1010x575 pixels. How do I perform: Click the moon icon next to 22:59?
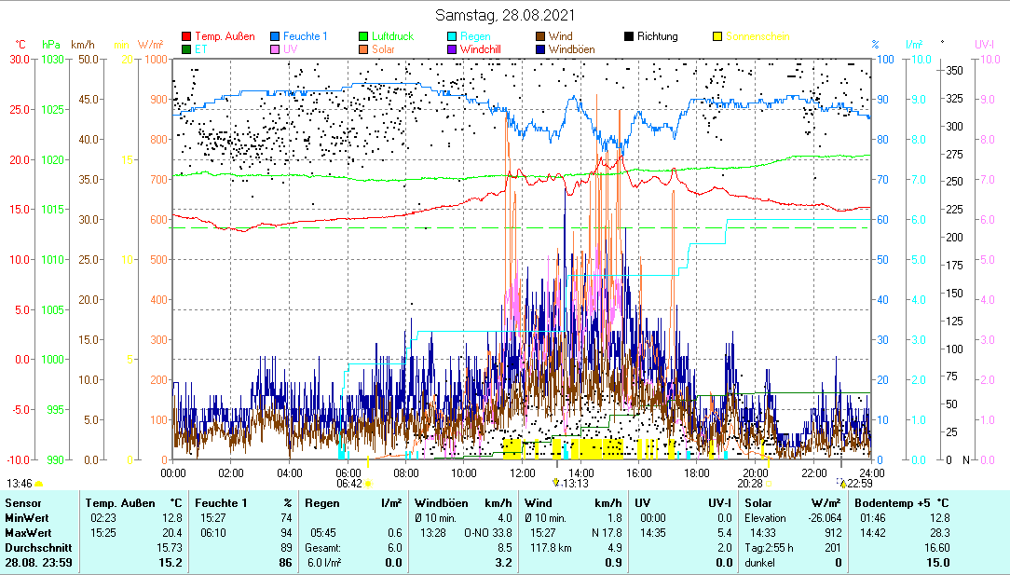[x=840, y=484]
